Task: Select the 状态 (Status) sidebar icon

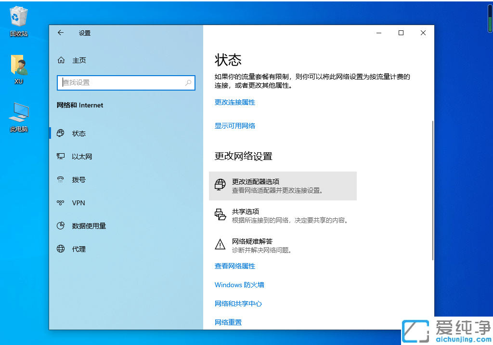Action: [78, 133]
